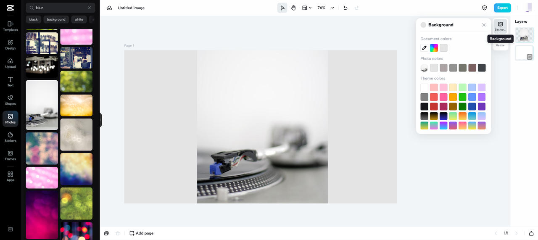
Task: Choose the light gray document color
Action: pos(444,48)
